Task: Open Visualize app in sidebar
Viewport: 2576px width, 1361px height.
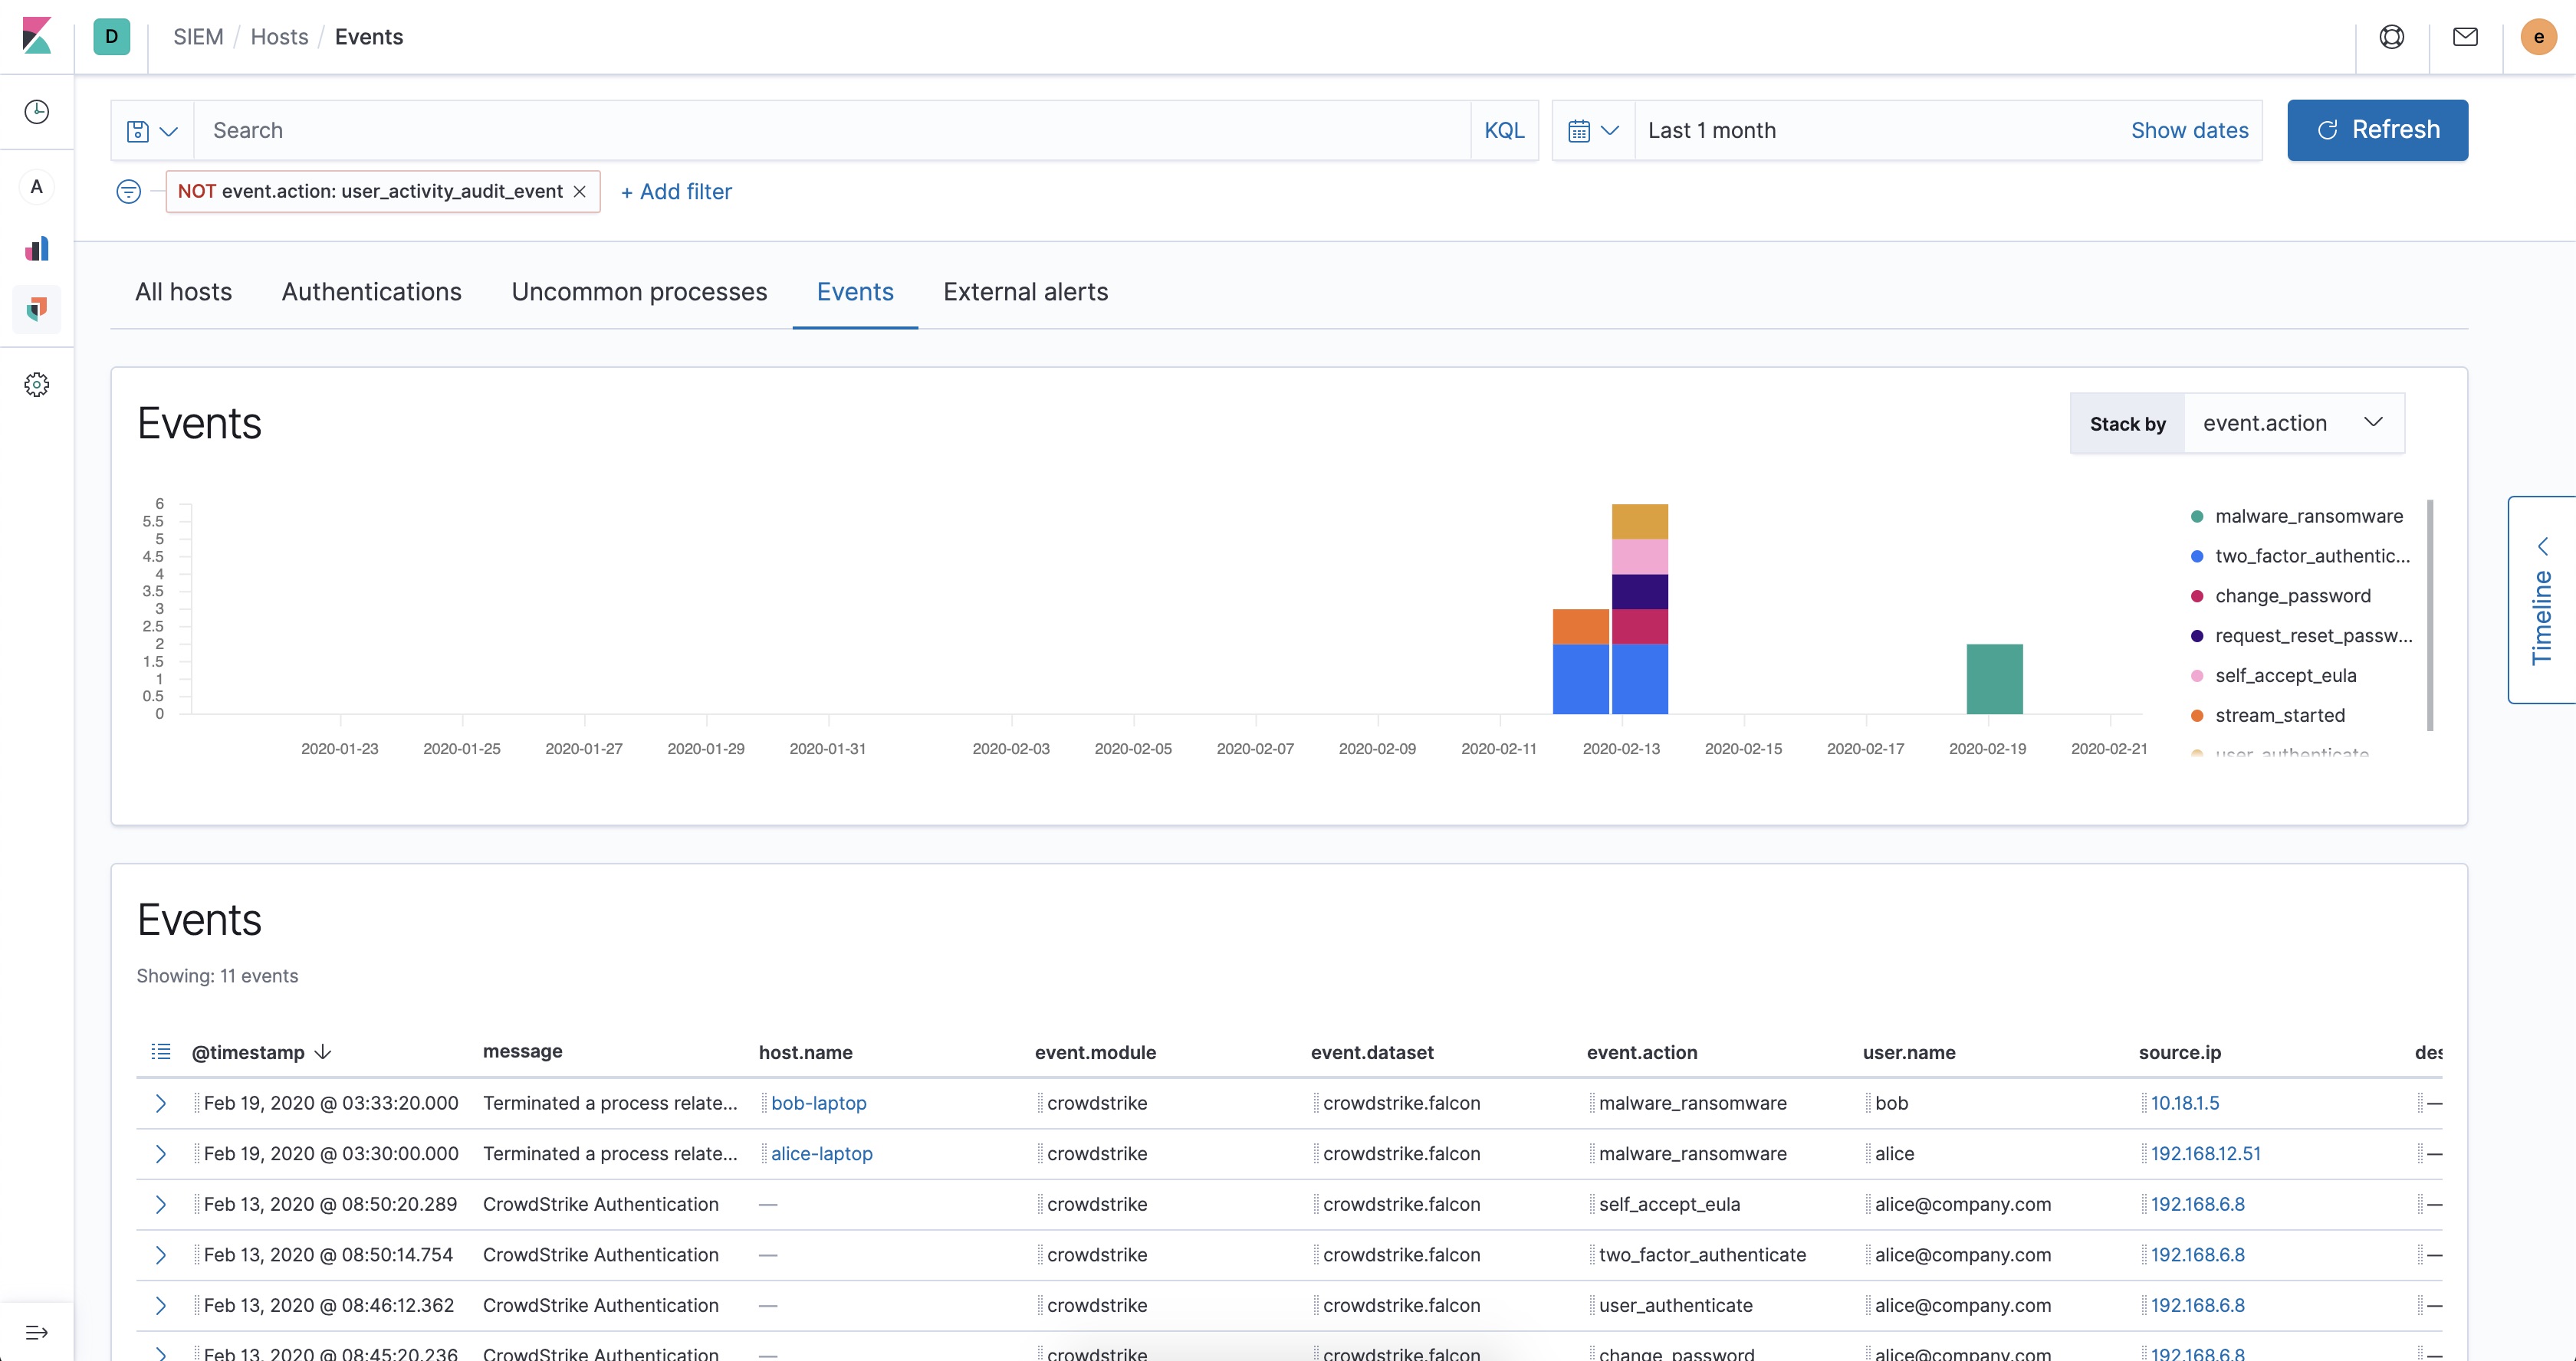Action: (x=37, y=249)
